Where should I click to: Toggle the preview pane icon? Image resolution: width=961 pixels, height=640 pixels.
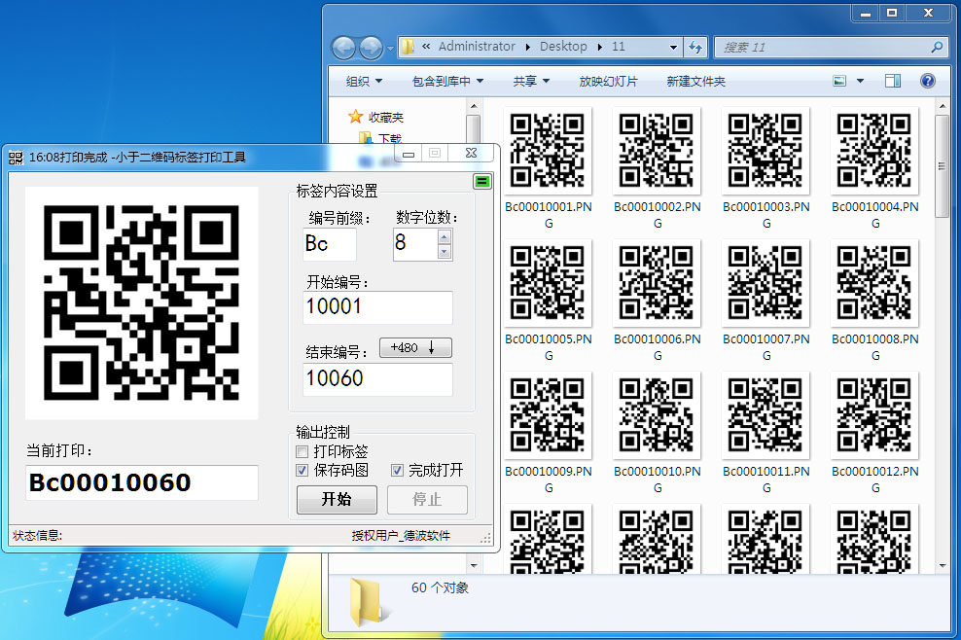point(892,82)
